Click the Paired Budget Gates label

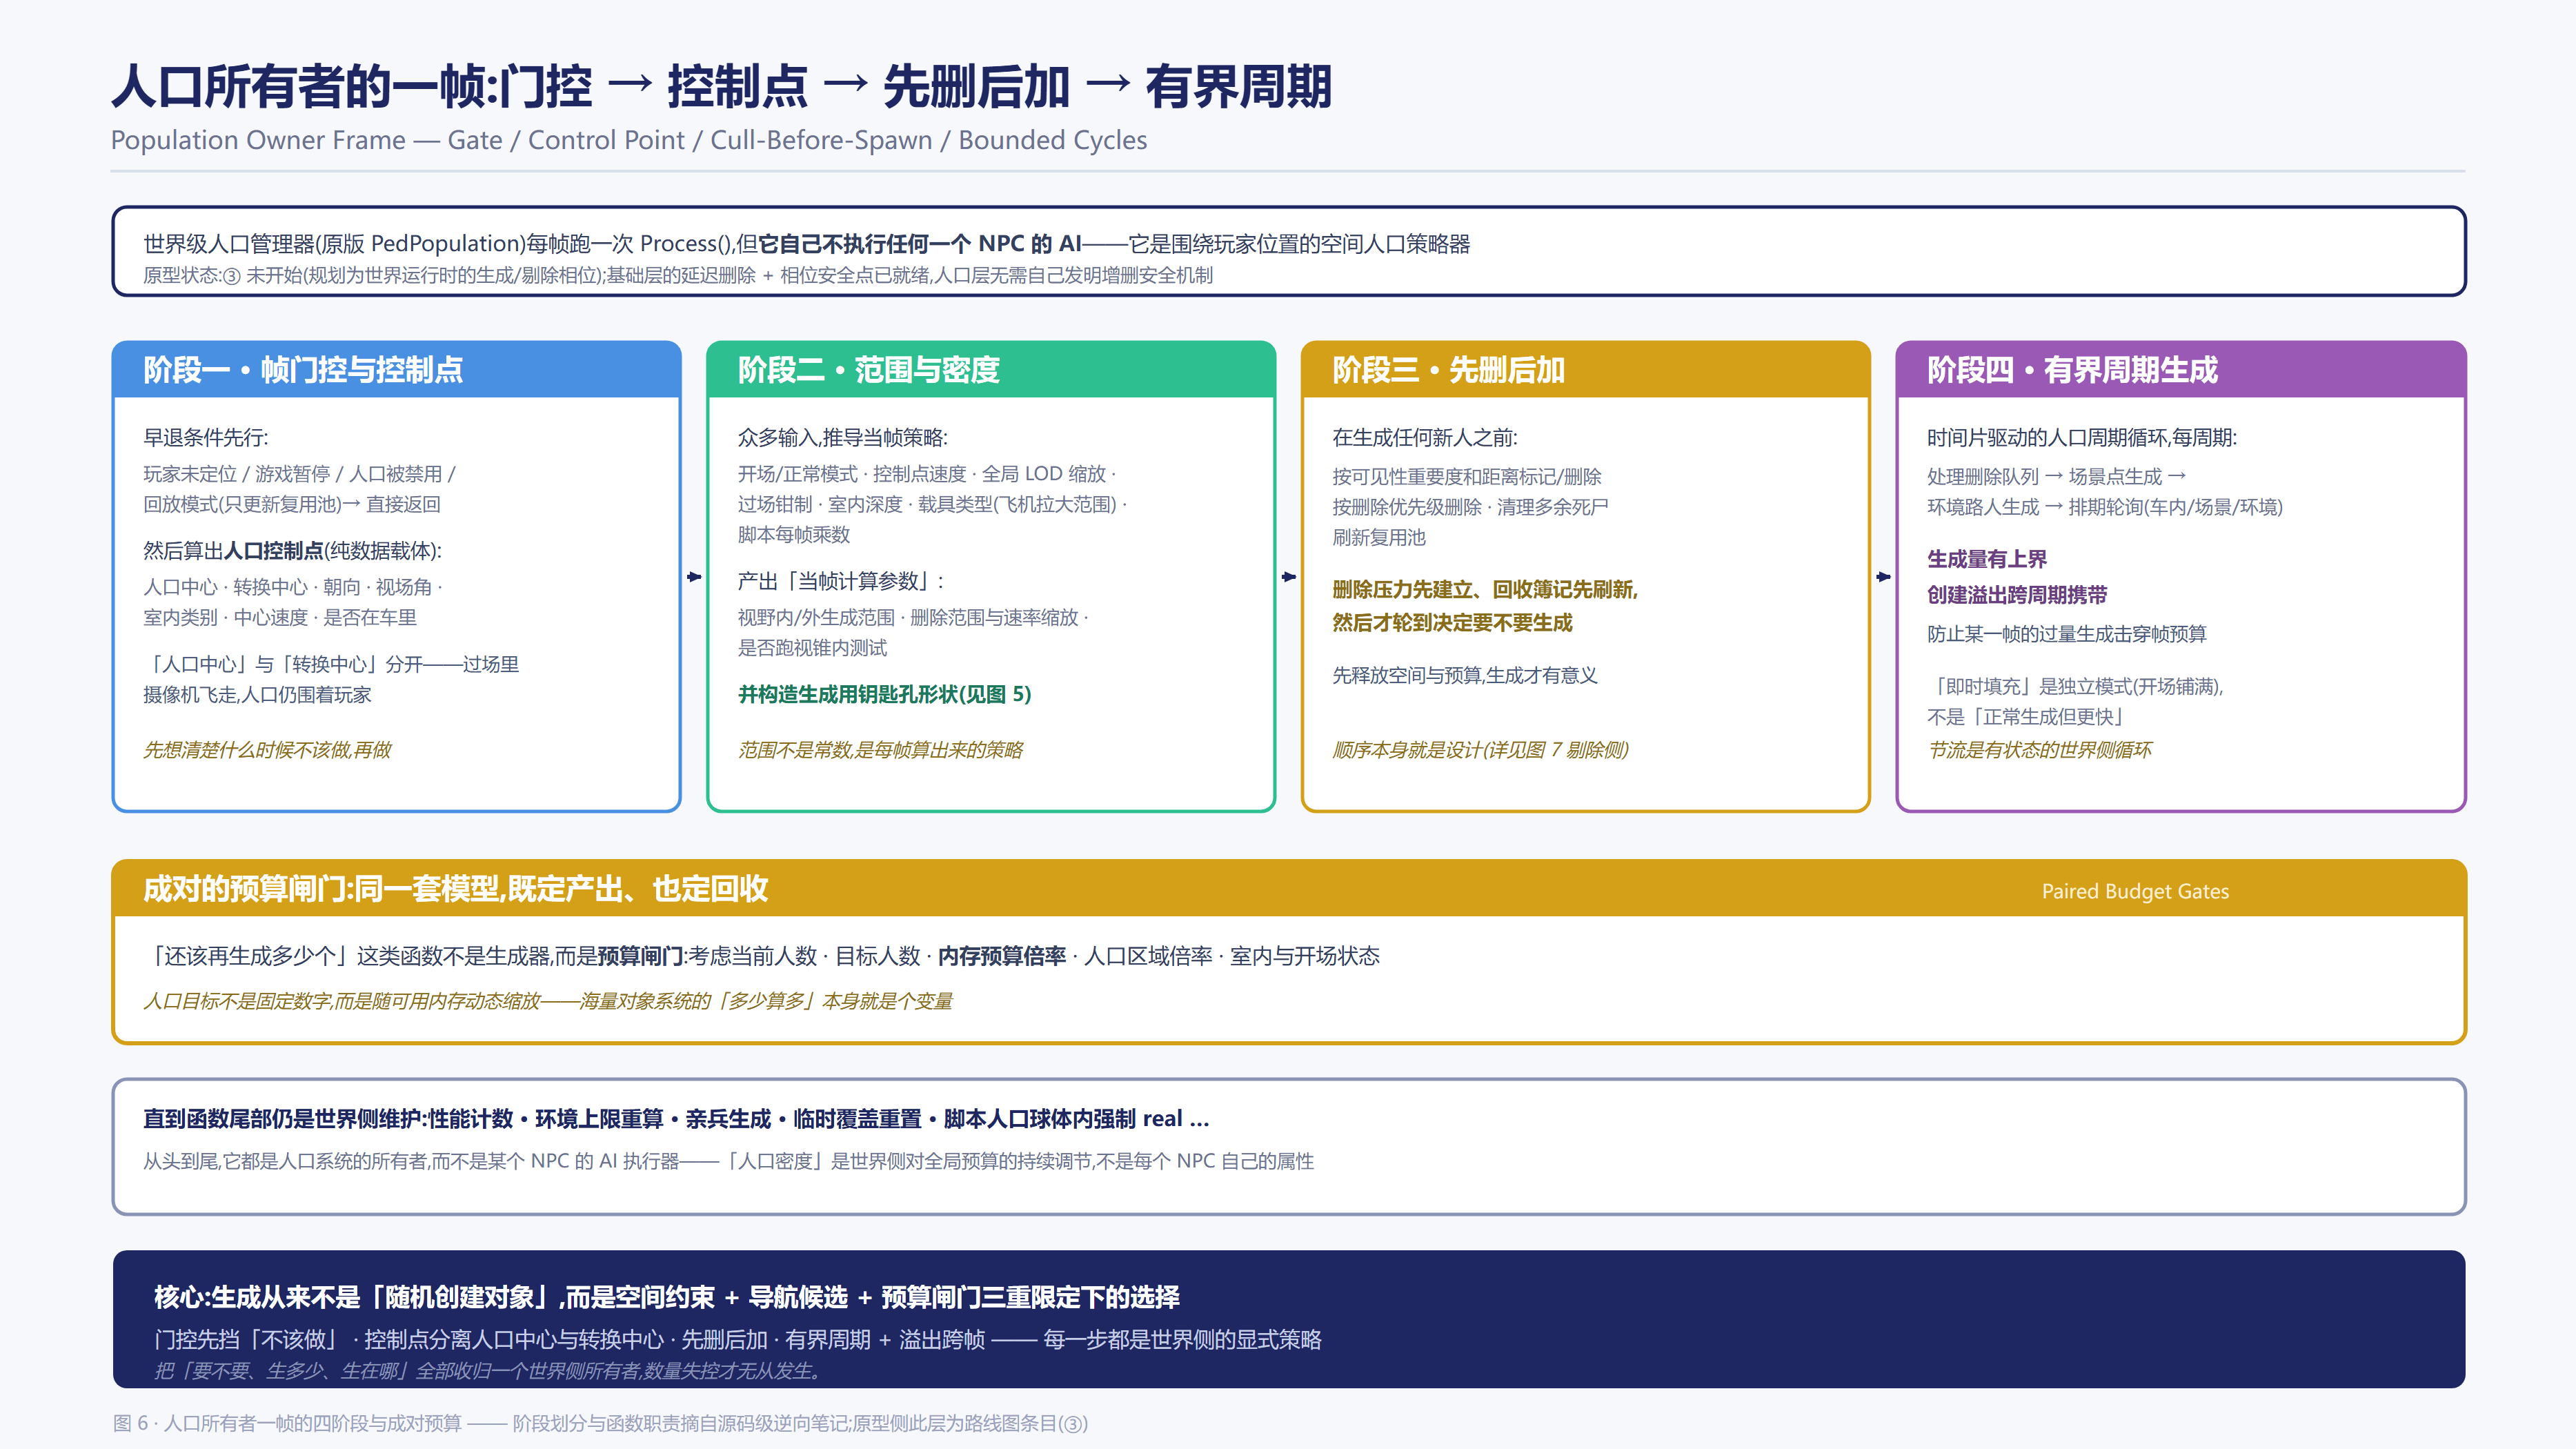2135,891
